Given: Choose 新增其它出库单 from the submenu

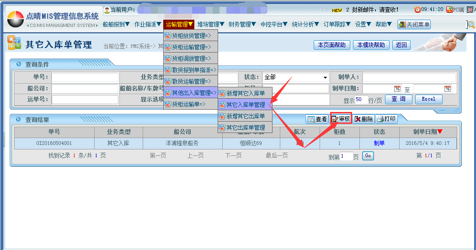Looking at the screenshot, I should [246, 116].
